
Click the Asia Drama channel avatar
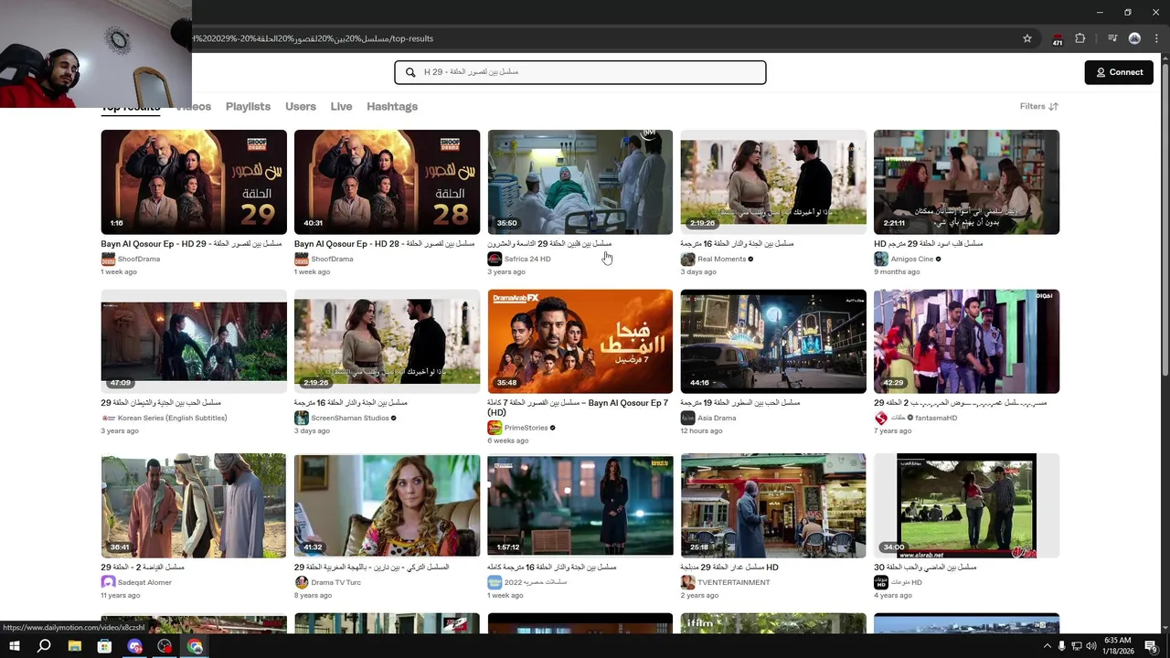click(687, 418)
